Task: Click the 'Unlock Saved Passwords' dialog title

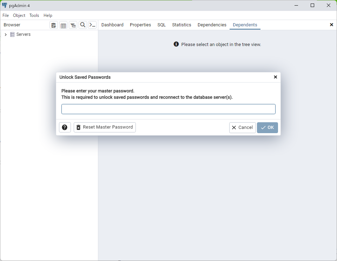Action: tap(85, 77)
